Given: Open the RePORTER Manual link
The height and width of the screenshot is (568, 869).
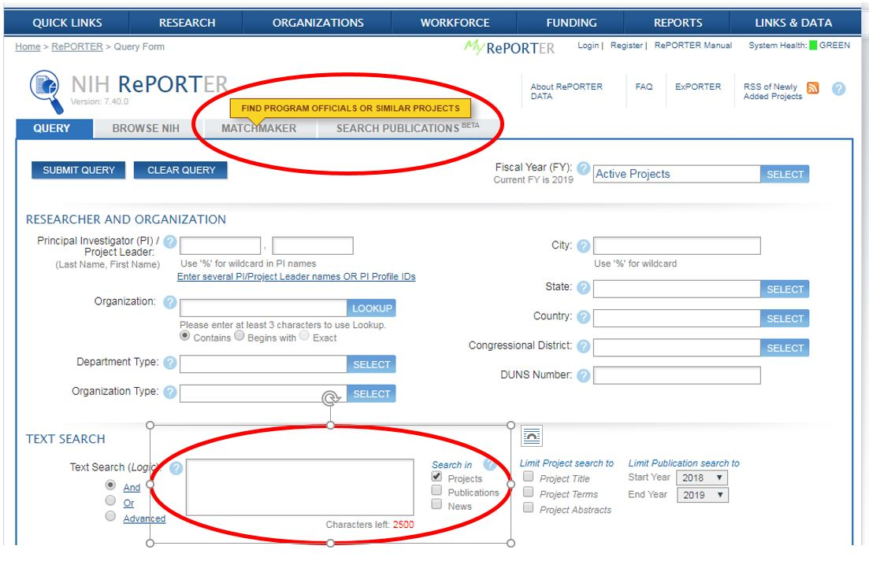Looking at the screenshot, I should coord(693,46).
